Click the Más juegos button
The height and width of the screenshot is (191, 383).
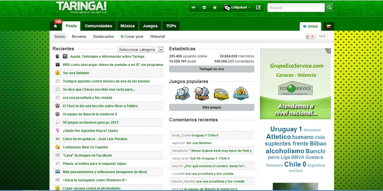212,107
